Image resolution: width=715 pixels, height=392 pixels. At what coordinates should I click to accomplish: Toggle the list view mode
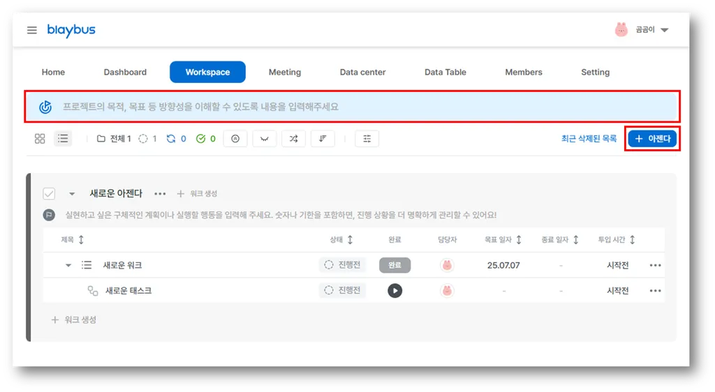click(63, 139)
